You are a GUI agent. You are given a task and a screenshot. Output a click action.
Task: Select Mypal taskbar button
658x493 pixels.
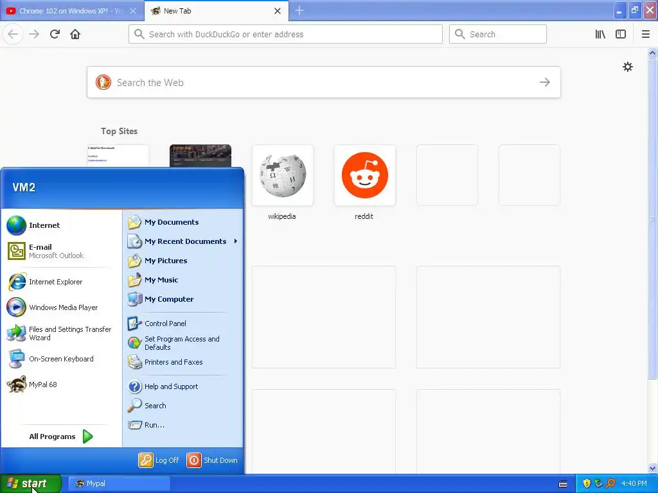119,483
